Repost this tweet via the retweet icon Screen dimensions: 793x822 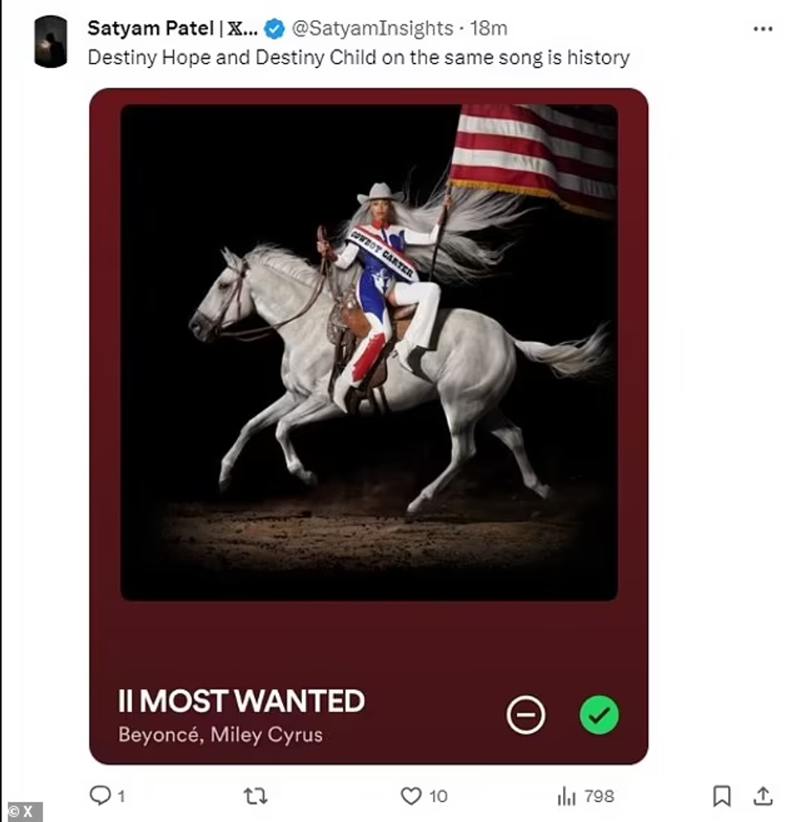(x=255, y=796)
